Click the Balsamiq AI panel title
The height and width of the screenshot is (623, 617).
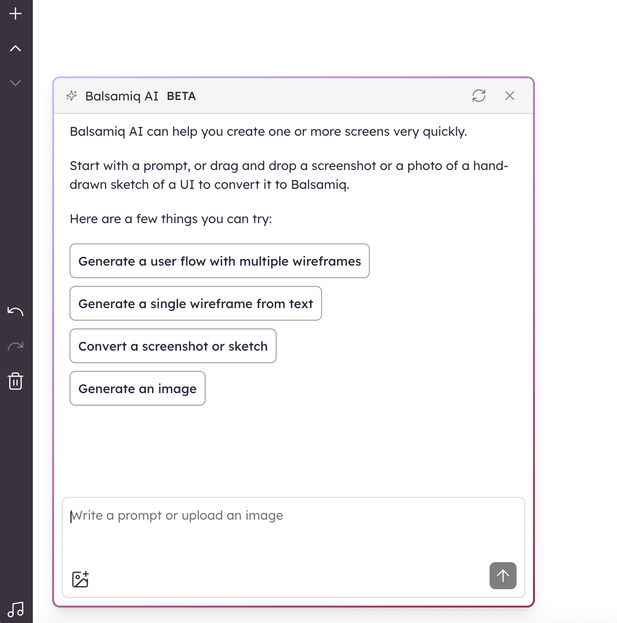coord(122,96)
